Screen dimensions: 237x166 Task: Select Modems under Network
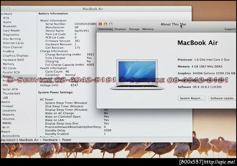tap(8, 114)
